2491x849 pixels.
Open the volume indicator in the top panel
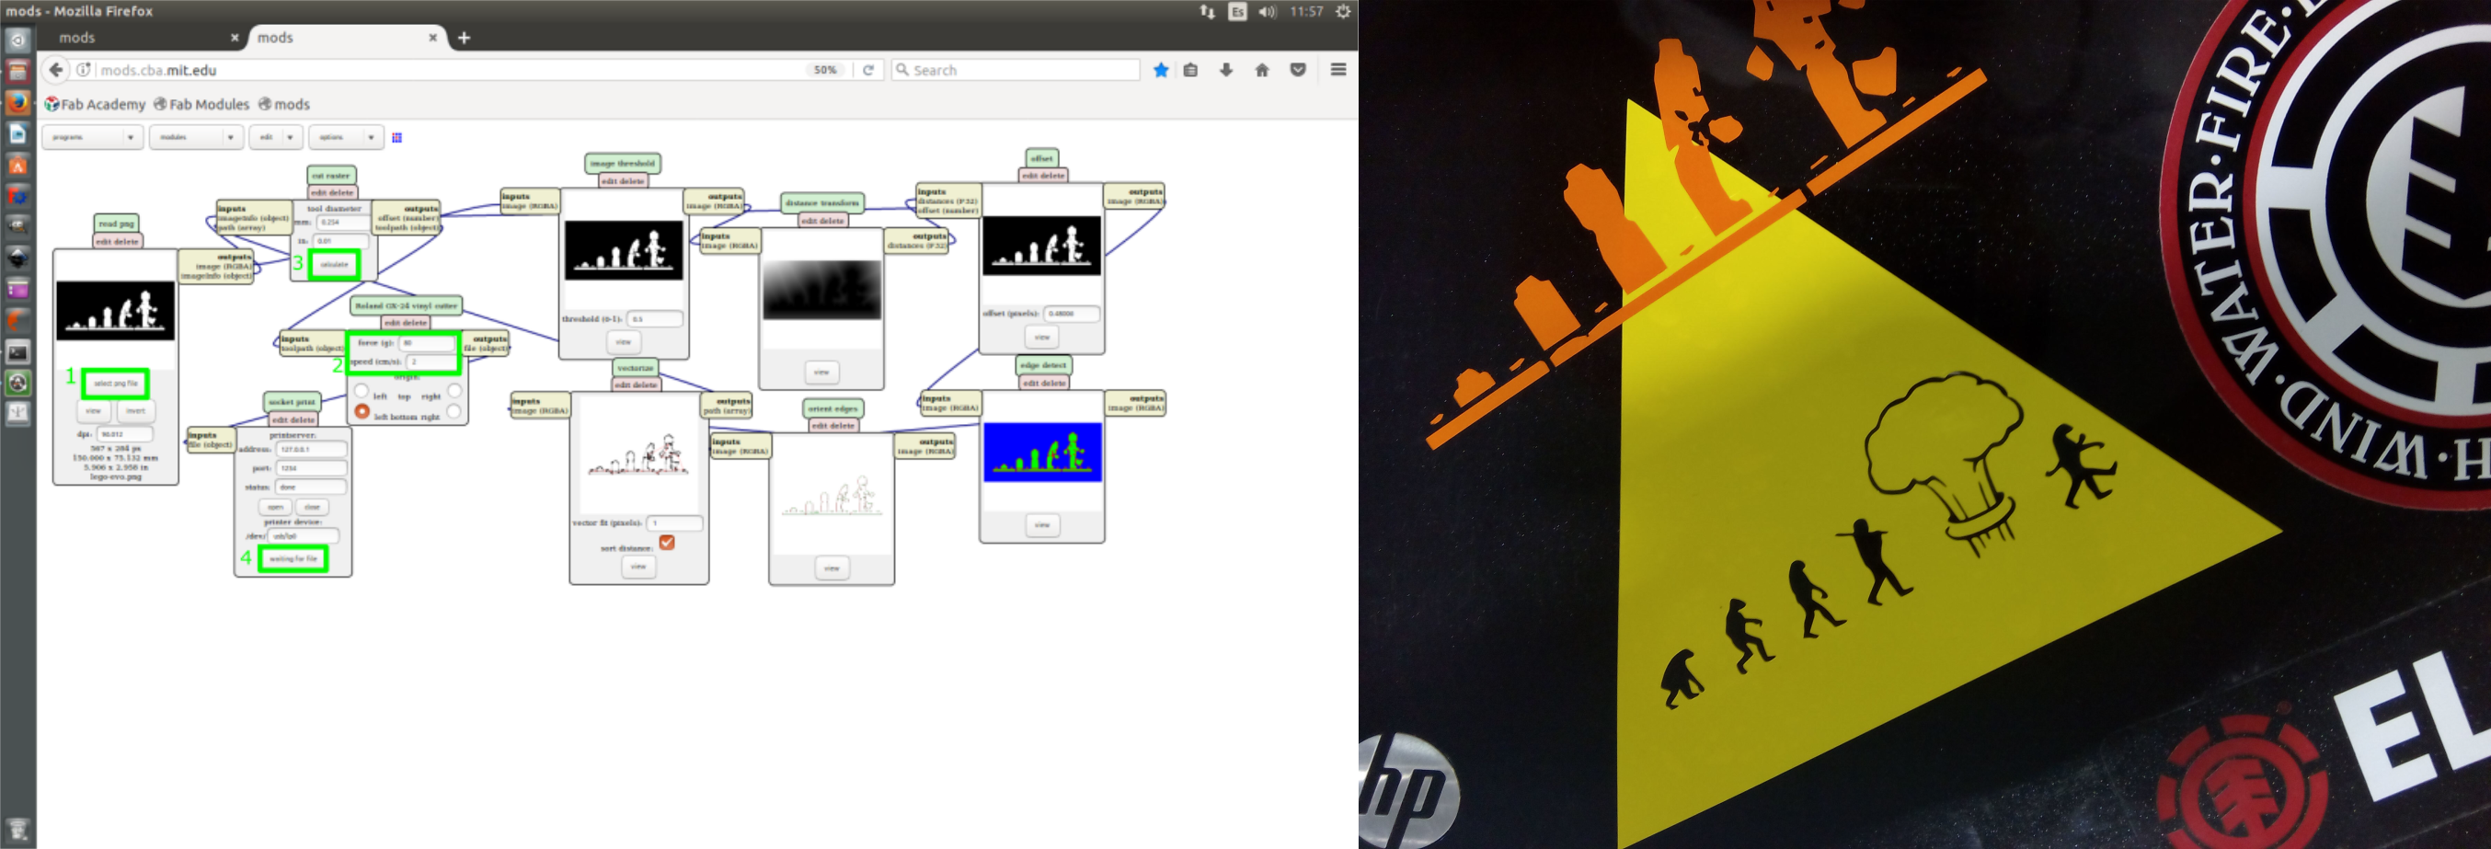[1267, 12]
